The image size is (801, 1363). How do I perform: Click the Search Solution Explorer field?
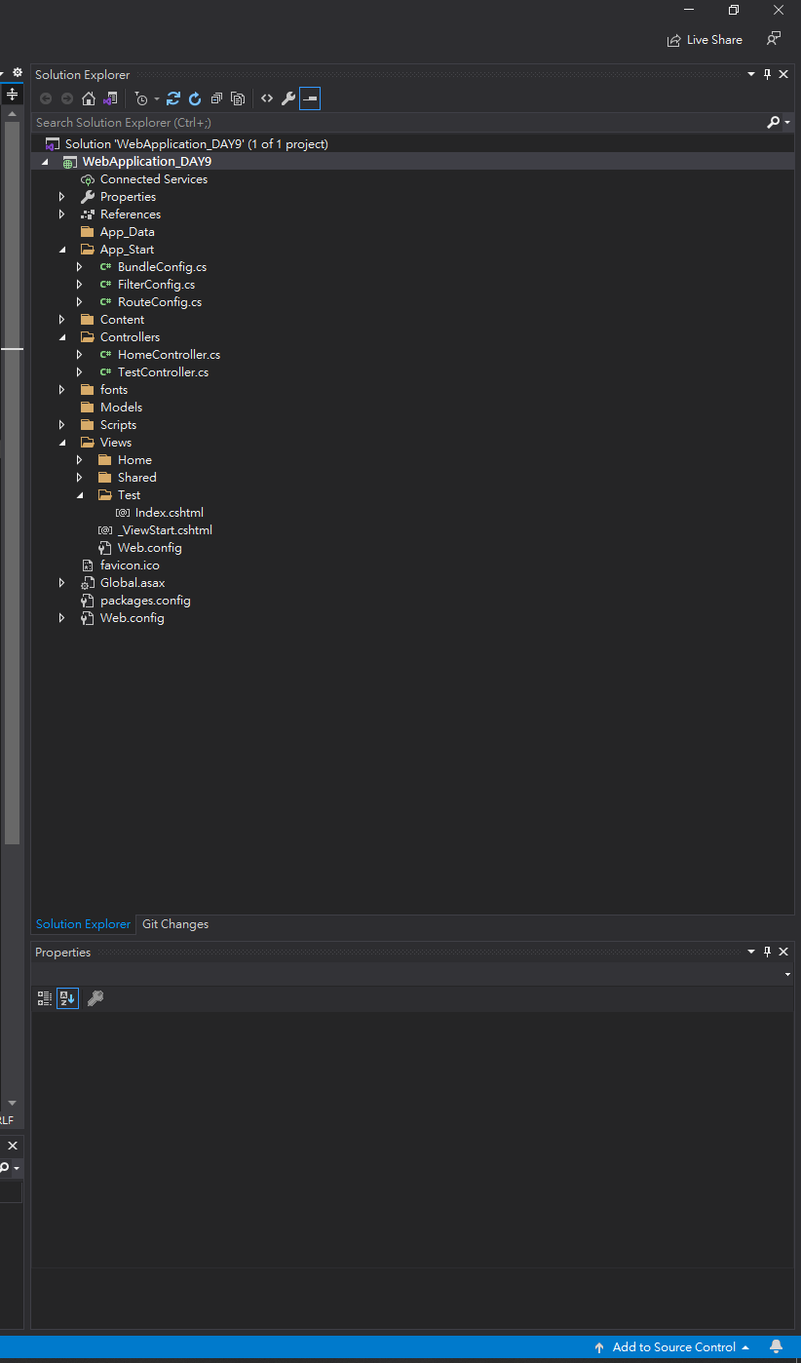[x=399, y=123]
